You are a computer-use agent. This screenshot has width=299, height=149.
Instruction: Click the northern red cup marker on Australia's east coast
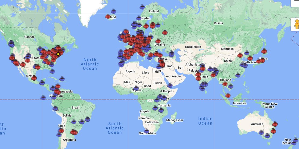click(x=275, y=124)
